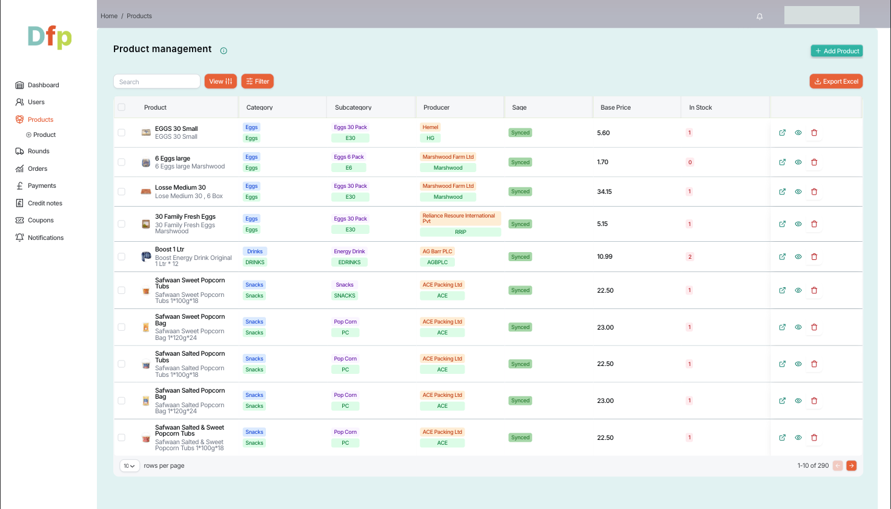The height and width of the screenshot is (509, 891).
Task: Select all products with header checkbox
Action: pyautogui.click(x=121, y=107)
